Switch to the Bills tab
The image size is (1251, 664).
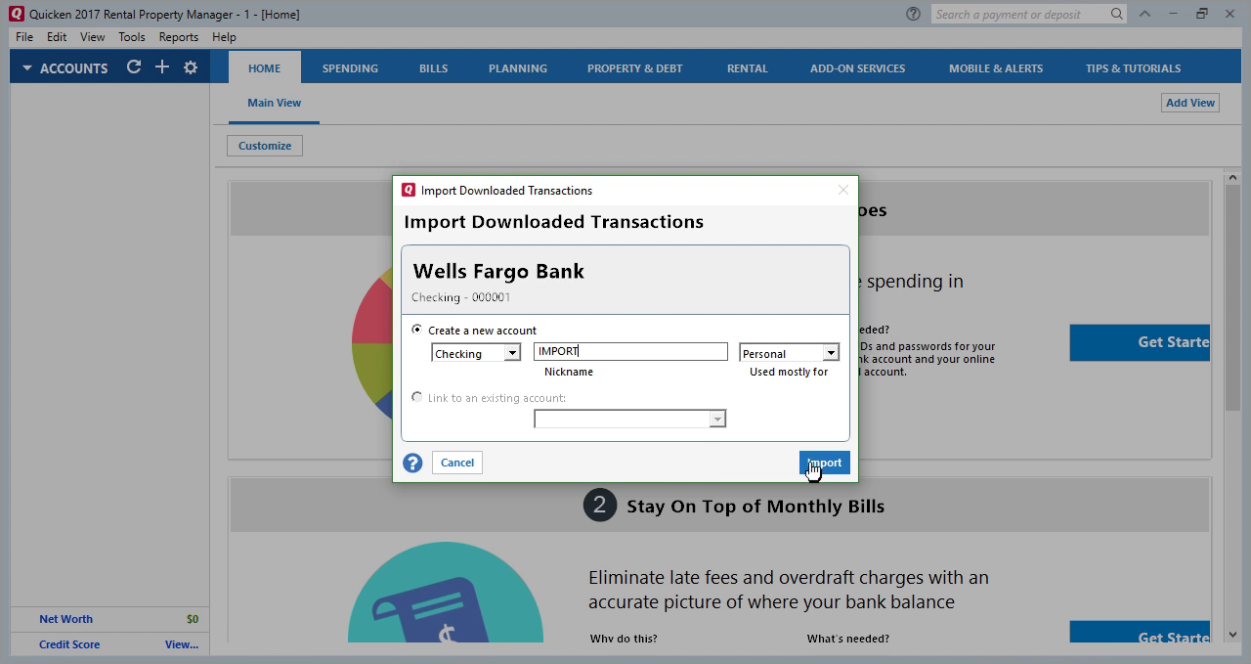tap(434, 67)
